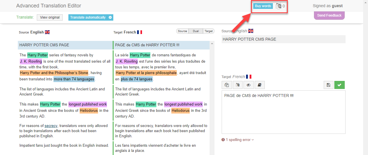Viewport: 368px width, 155px height.
Task: Switch to Target view tab
Action: 209,31
